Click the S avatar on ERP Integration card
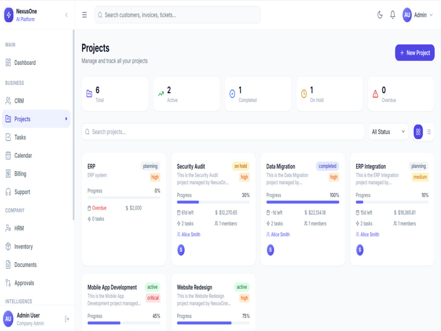 pos(360,250)
